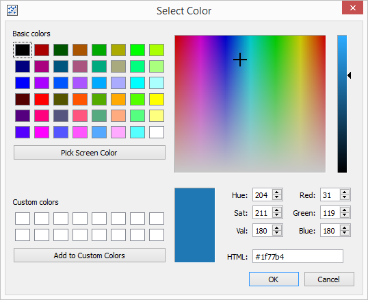
Task: Decrease the Sat value with down arrow
Action: tap(277, 215)
